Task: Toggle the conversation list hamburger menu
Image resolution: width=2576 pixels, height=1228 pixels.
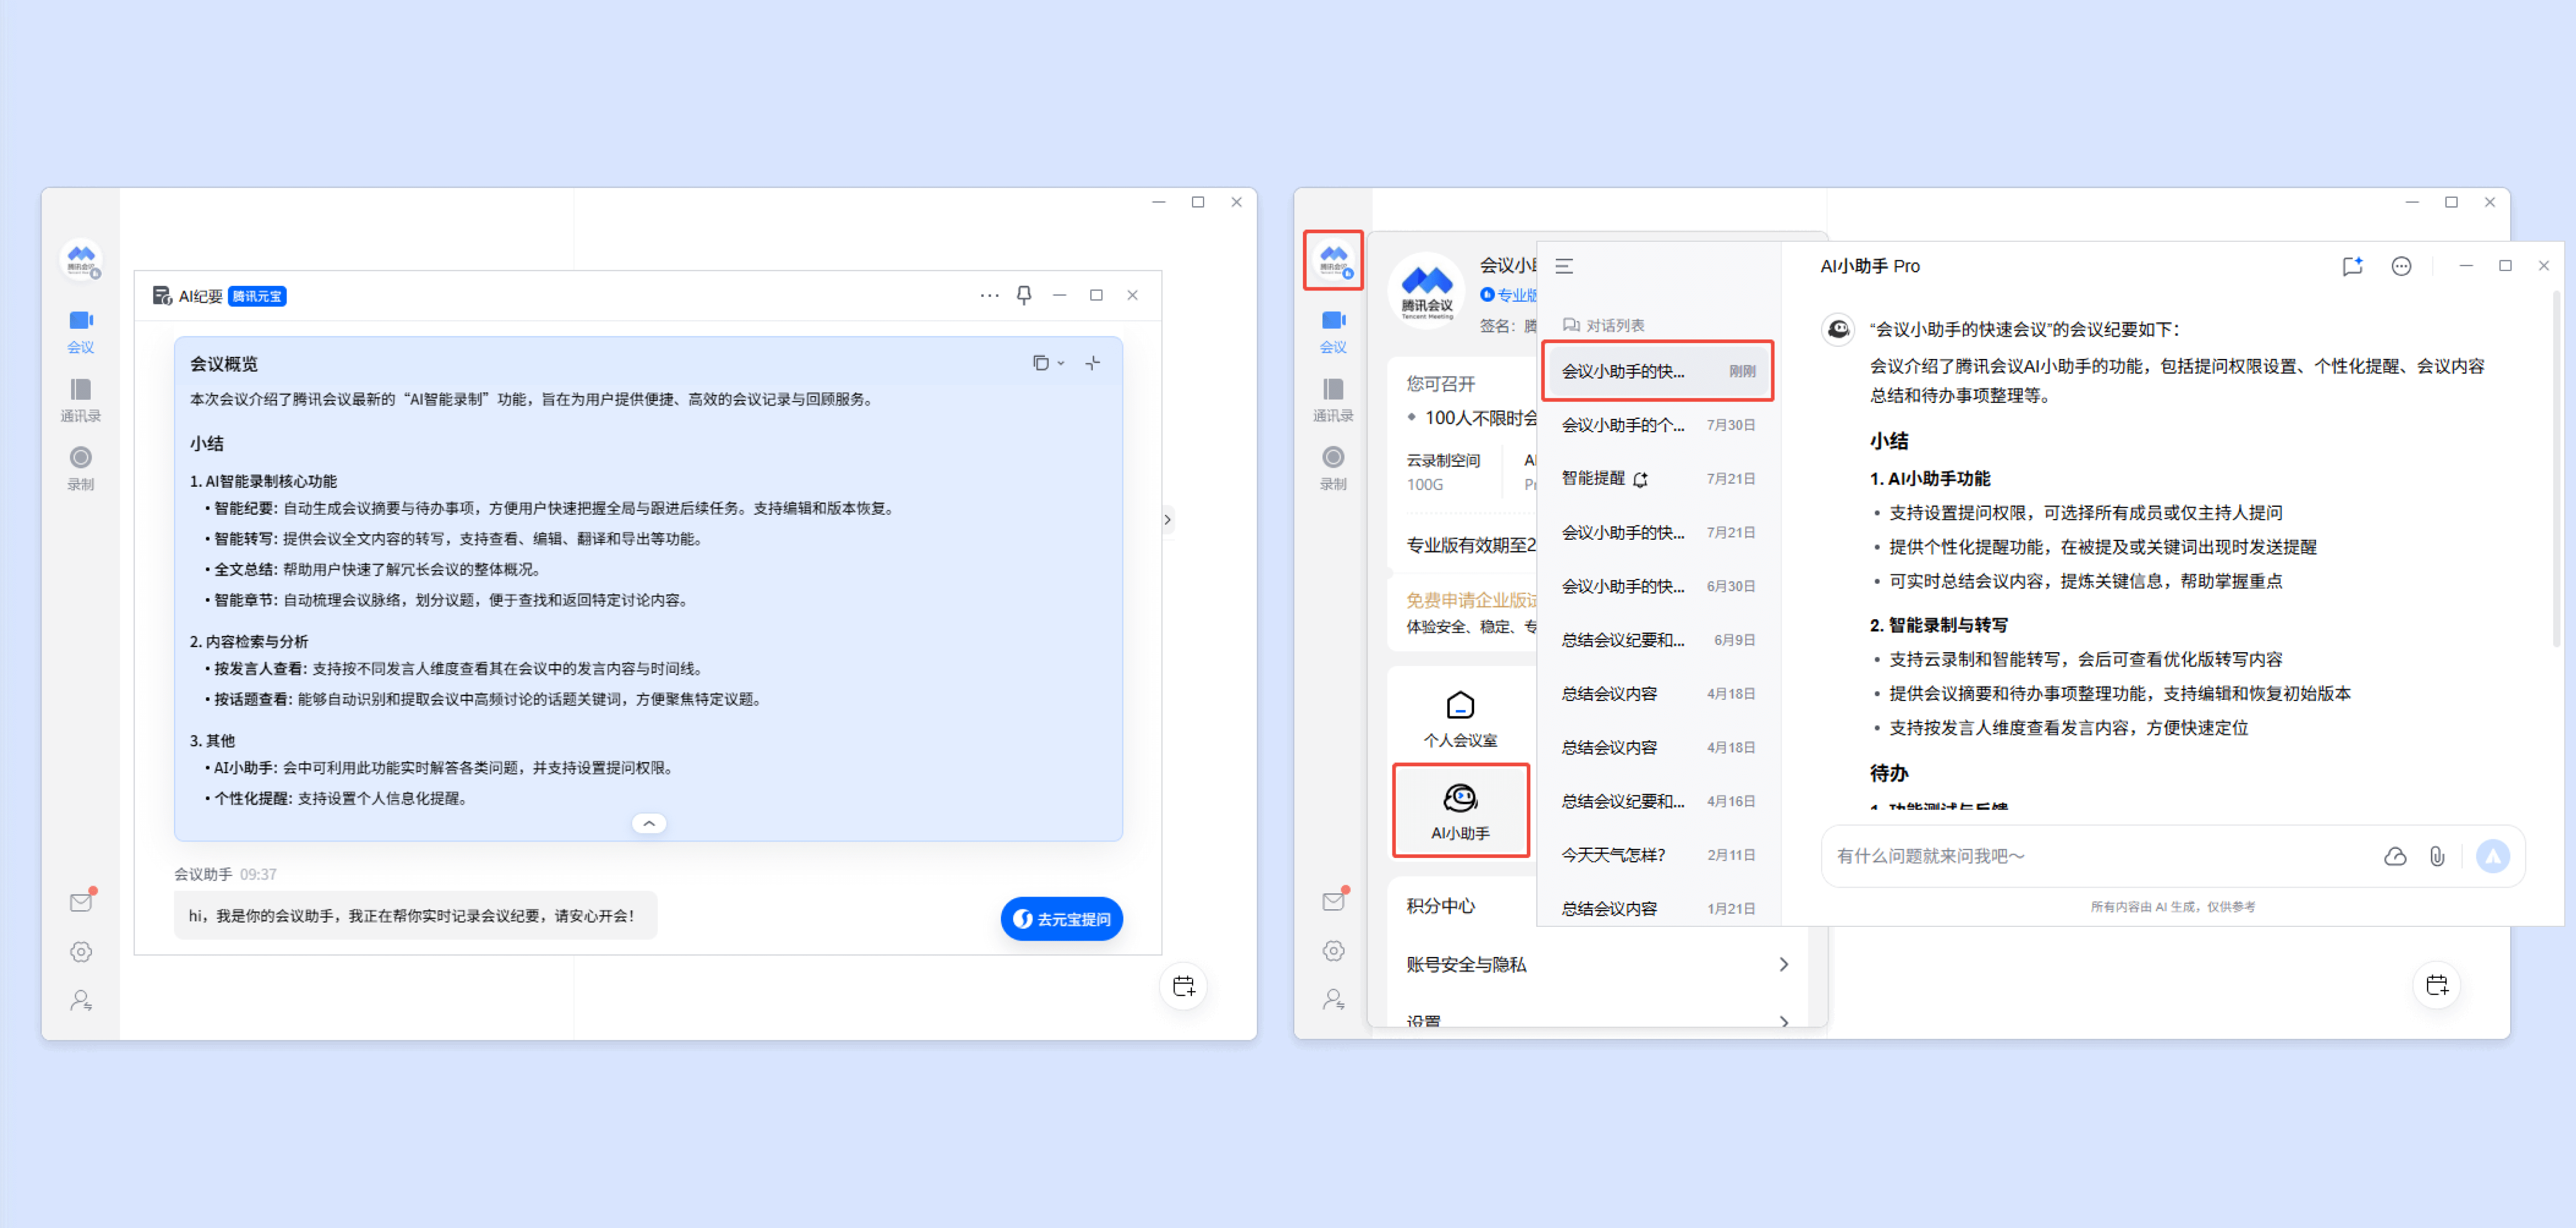Action: click(x=1564, y=266)
